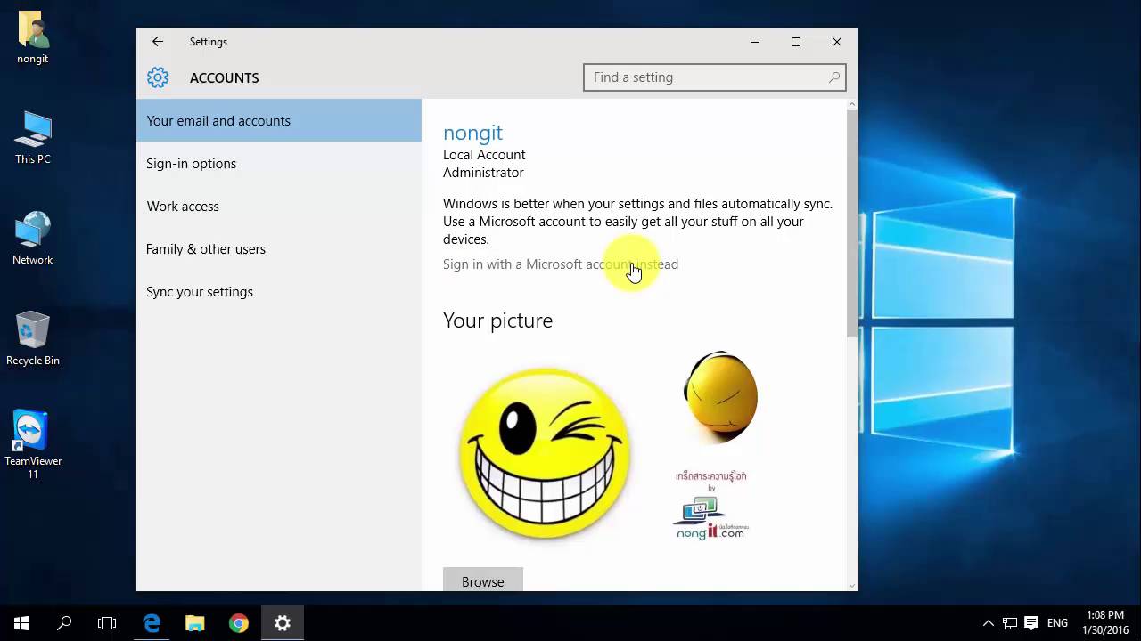Maximize the Settings window
Screen dimensions: 1141x641
(796, 42)
